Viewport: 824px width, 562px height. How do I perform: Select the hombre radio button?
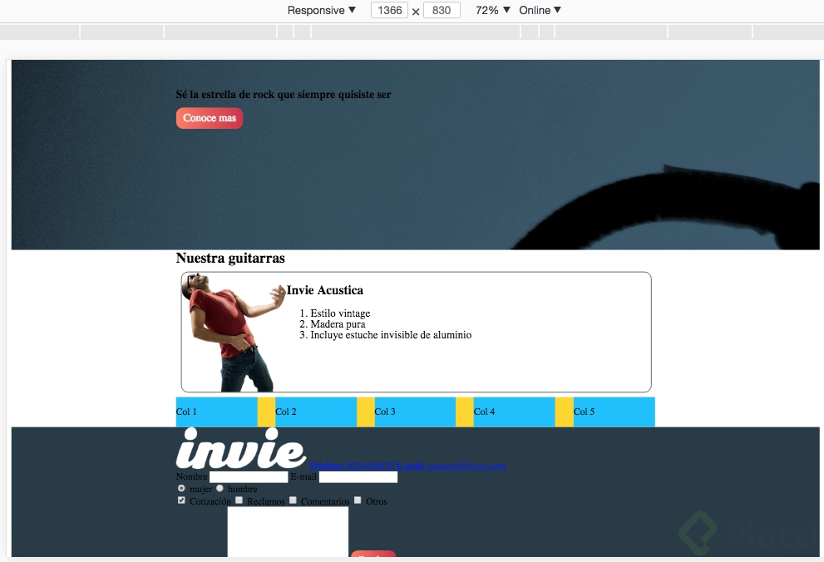[x=220, y=489]
